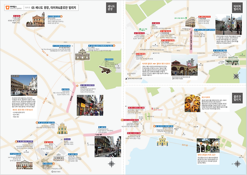This screenshot has height=175, width=247.
Task: Click the Shopping Street label text
Action: pos(103,129)
